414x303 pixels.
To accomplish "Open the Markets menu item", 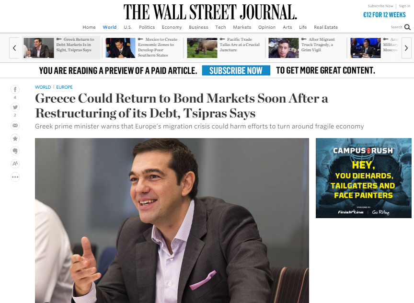I will (x=242, y=27).
